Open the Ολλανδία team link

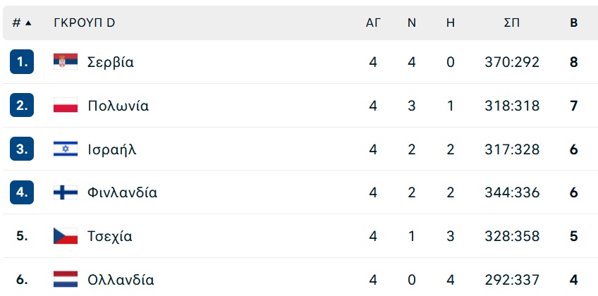pos(121,280)
